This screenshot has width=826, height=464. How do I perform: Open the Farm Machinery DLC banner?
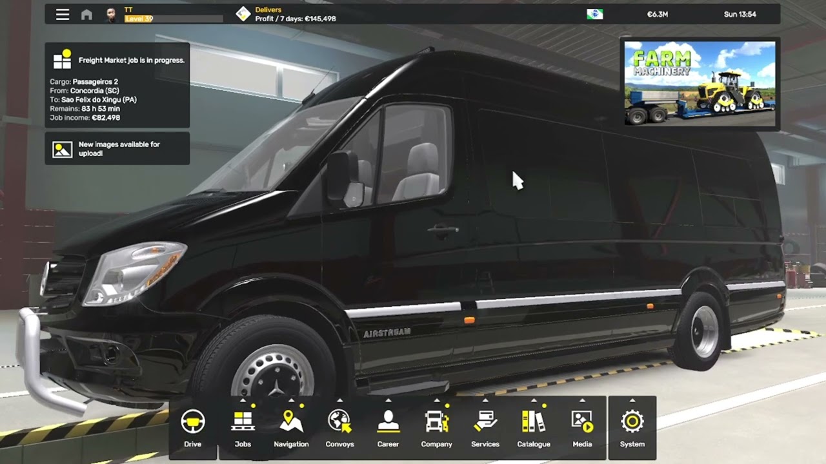click(x=700, y=83)
